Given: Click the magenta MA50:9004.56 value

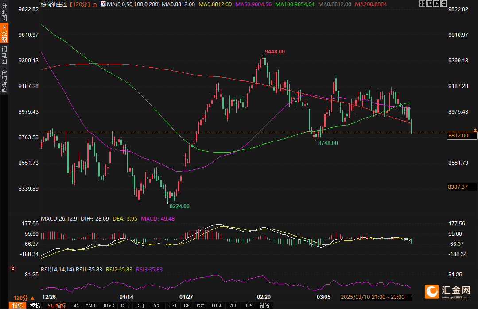Looking at the screenshot, I should 253,4.
